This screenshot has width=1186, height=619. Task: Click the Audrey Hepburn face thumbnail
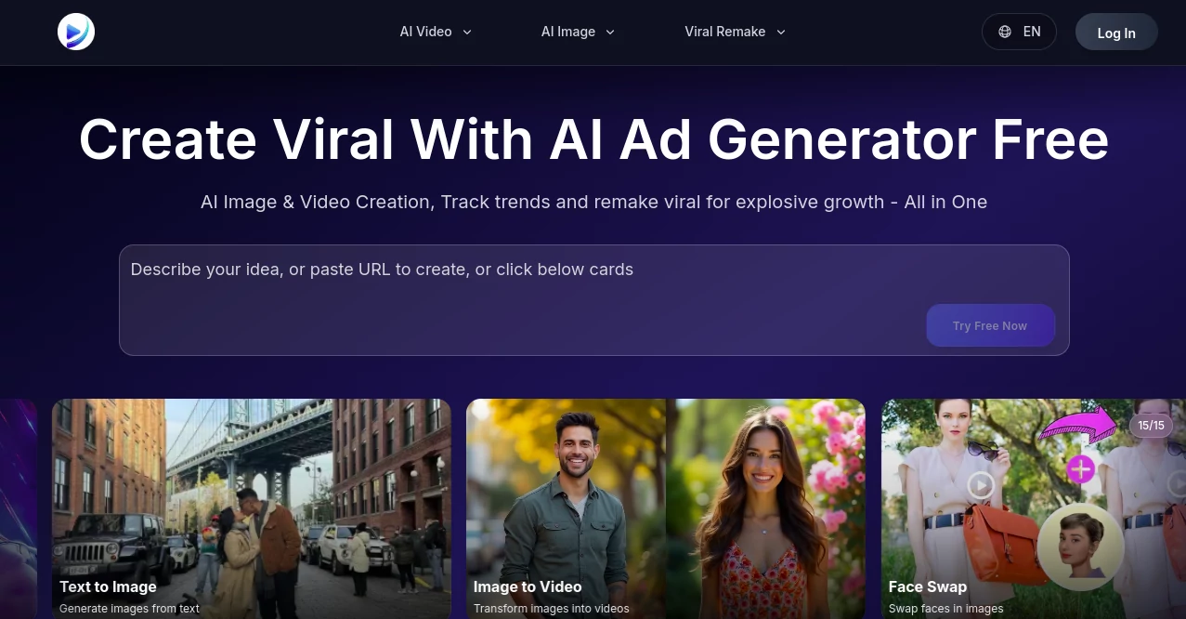(x=1080, y=547)
